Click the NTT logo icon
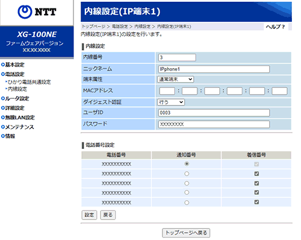301x240 pixels. click(x=25, y=12)
